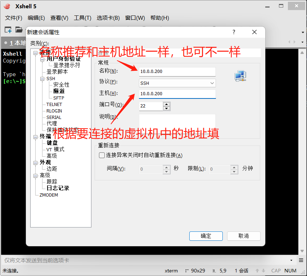Click the compose bar text input
The height and width of the screenshot is (276, 307).
tap(145, 260)
